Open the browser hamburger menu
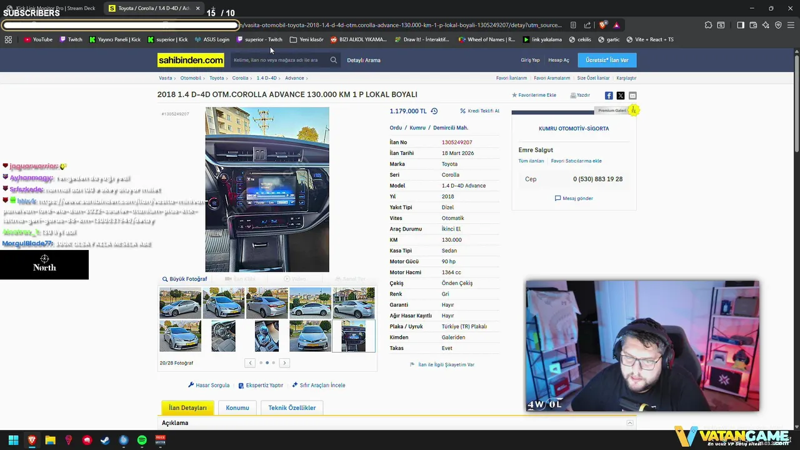This screenshot has height=450, width=800. click(x=791, y=25)
